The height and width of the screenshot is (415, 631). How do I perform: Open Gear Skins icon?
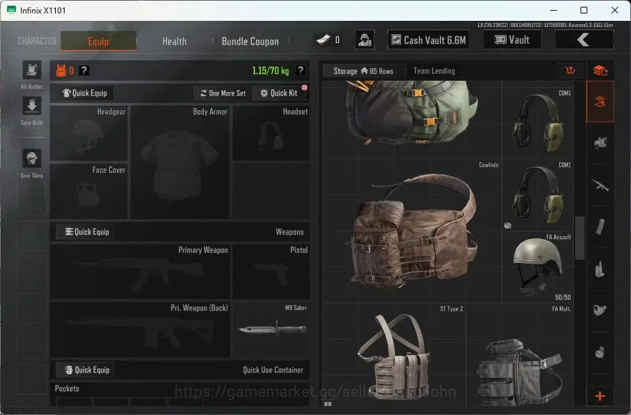[x=32, y=158]
